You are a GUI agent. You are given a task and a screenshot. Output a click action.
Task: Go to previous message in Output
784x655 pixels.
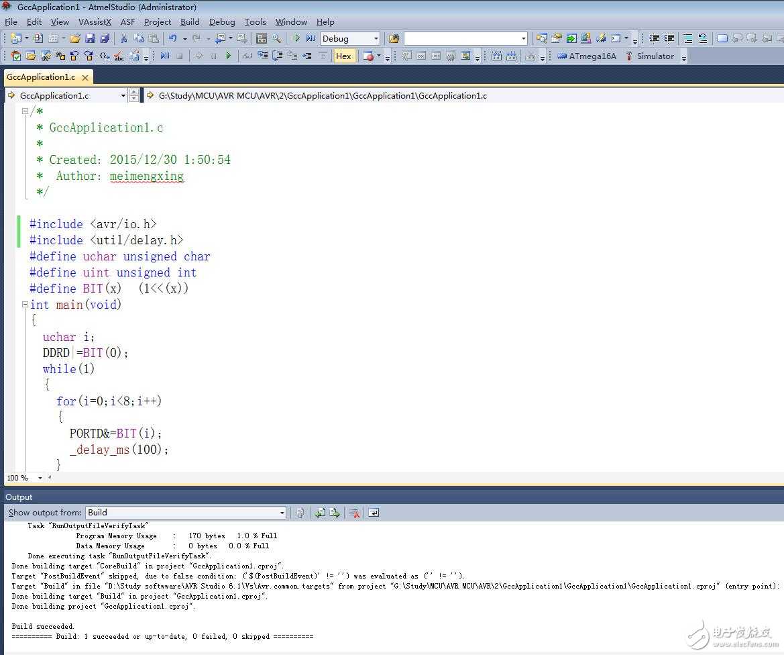pyautogui.click(x=320, y=513)
